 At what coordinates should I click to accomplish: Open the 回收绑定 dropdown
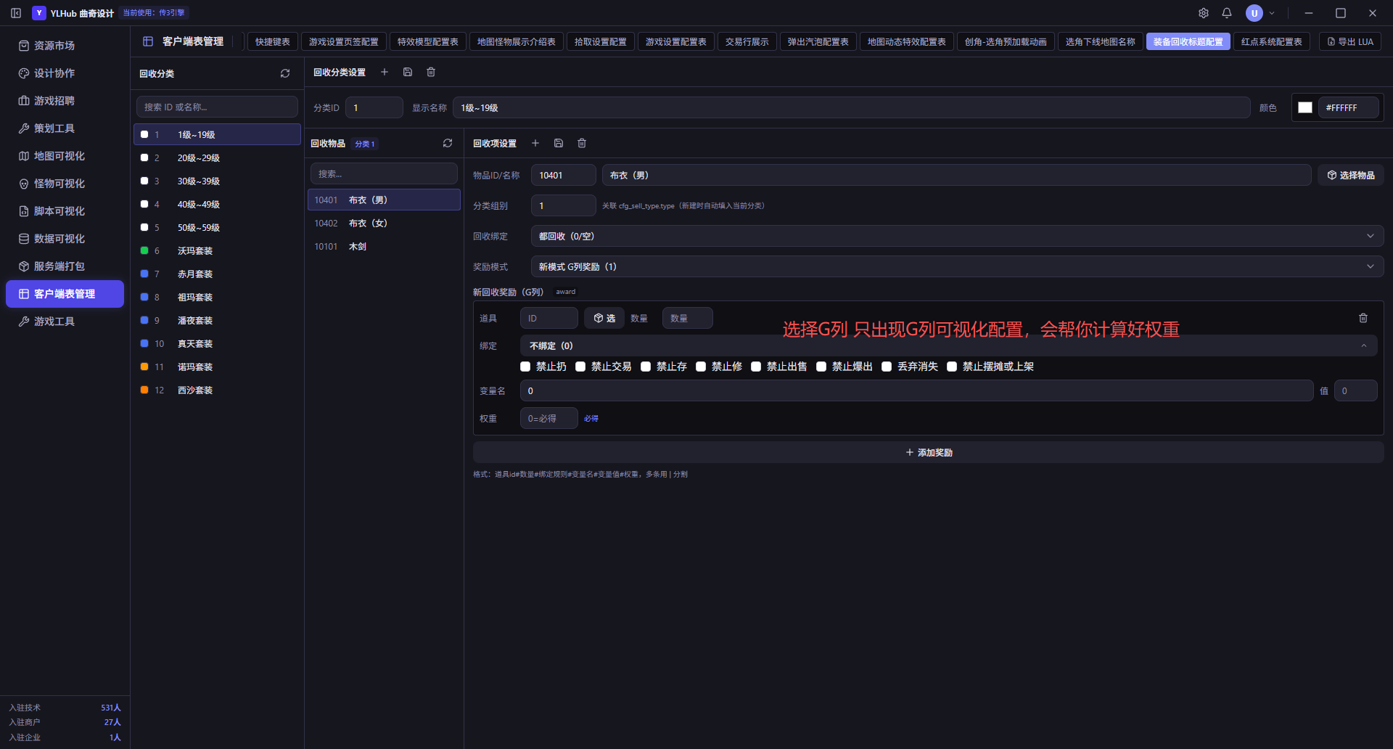pos(957,236)
